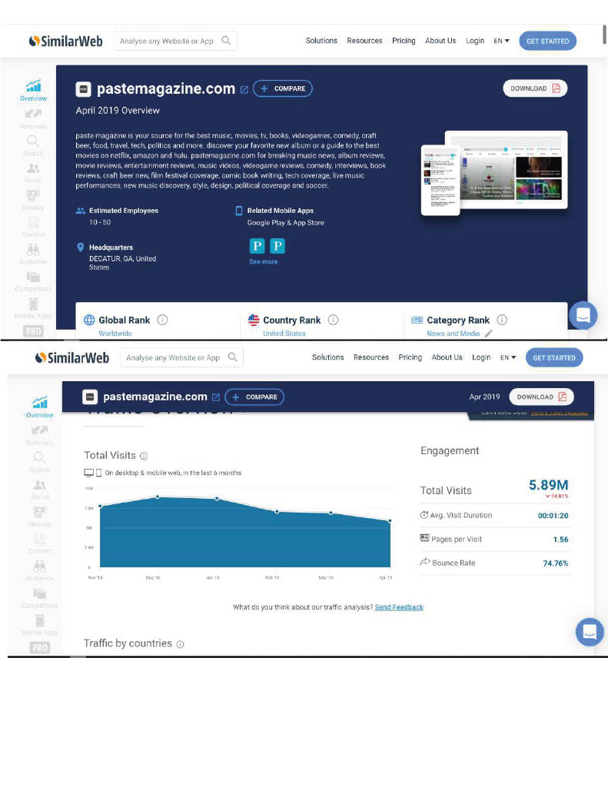Select Feb'19 data point on visits chart
This screenshot has width=608, height=787.
[277, 511]
